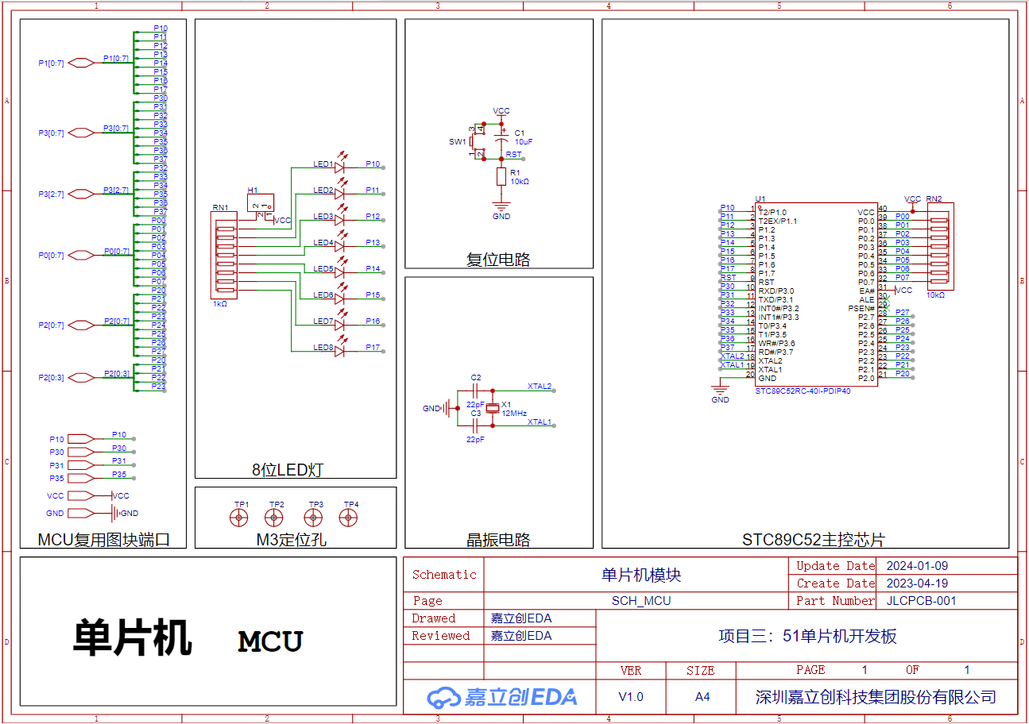
Task: Click the Reviewed field value 嘉立创EDA
Action: [521, 636]
